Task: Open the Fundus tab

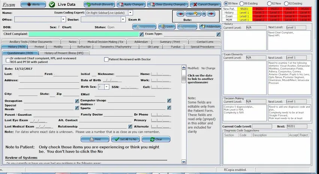Action: [176, 47]
